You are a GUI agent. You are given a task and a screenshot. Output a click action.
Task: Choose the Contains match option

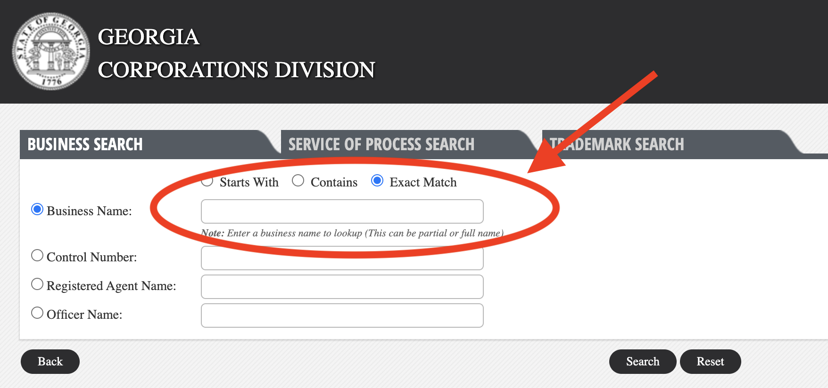coord(298,181)
